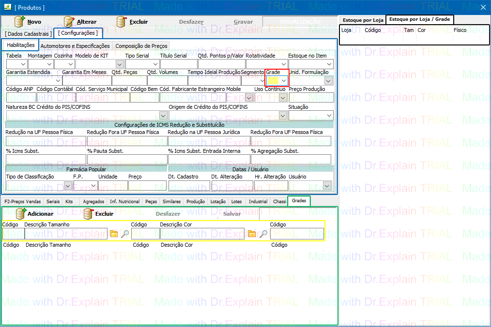Click the Preço Produção input field

point(311,98)
